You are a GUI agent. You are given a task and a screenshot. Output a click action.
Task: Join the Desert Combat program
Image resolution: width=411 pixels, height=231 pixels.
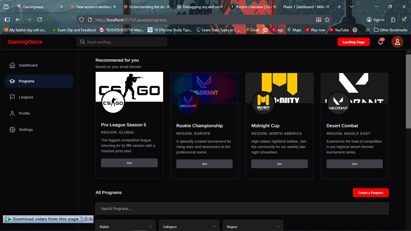354,164
